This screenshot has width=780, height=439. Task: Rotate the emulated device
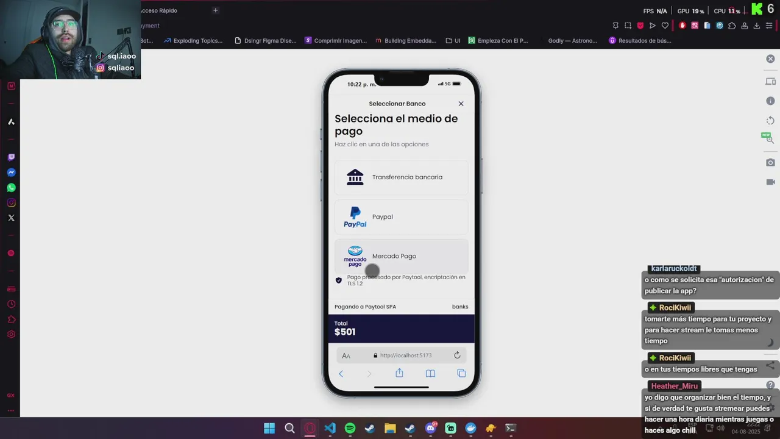point(770,121)
